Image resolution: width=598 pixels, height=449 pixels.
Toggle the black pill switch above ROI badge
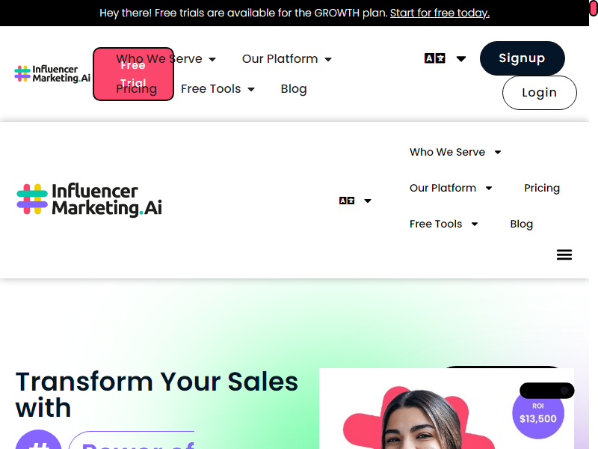tap(547, 391)
